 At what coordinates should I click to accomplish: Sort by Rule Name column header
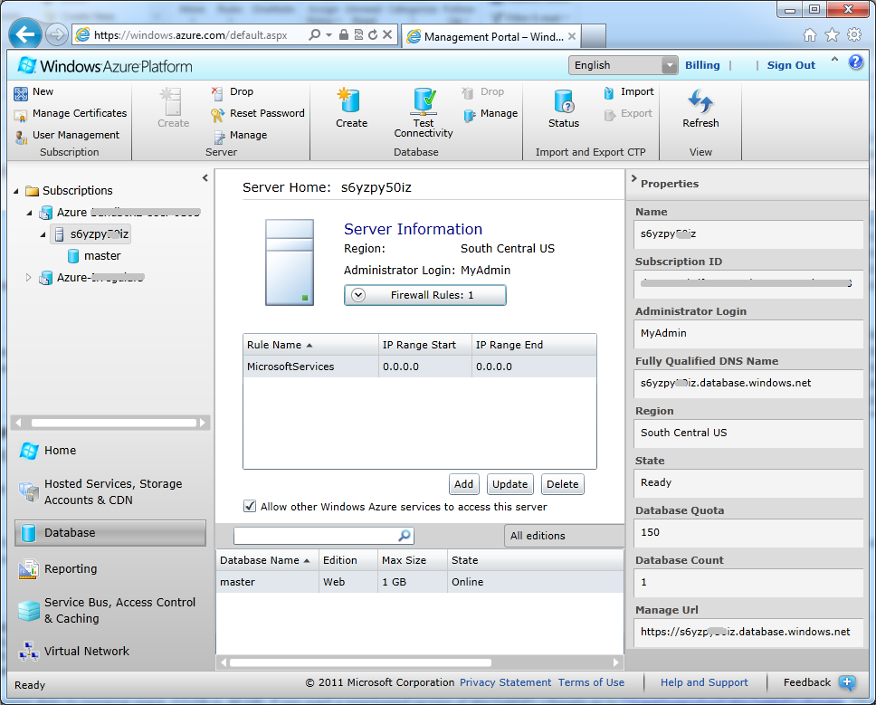[x=310, y=345]
